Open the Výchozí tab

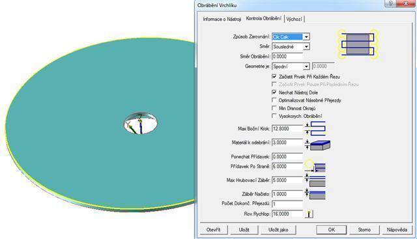[294, 19]
